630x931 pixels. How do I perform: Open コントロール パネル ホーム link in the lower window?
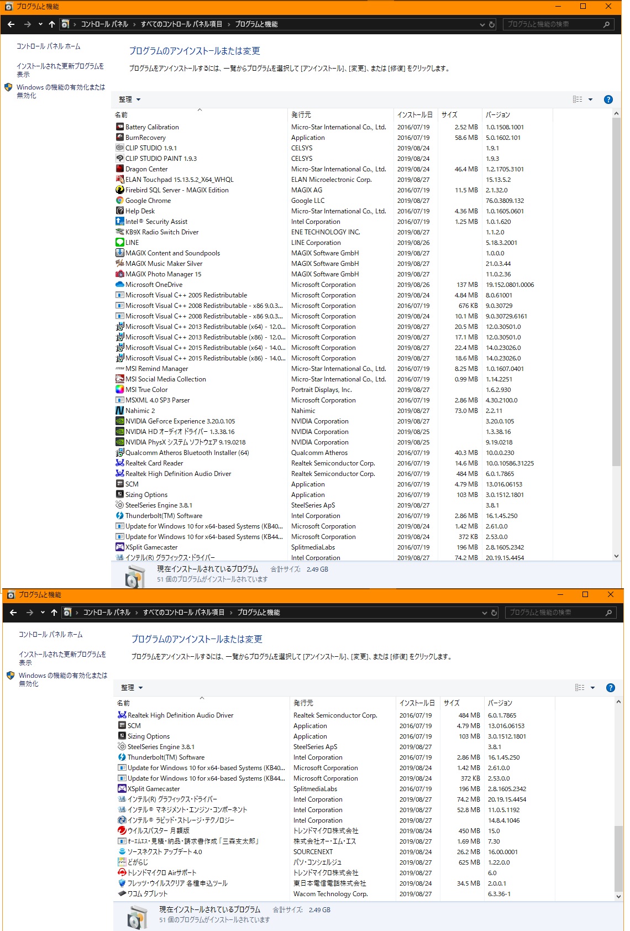point(50,635)
